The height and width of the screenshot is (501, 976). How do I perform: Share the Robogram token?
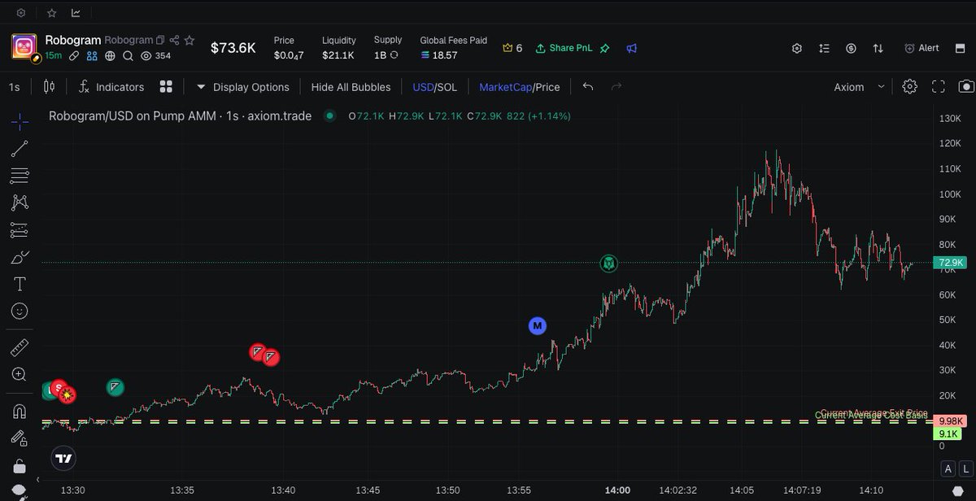point(175,39)
